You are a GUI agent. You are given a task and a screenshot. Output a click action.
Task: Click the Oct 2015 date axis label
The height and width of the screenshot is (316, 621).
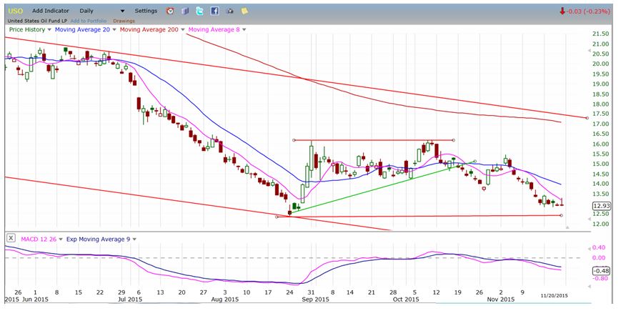pyautogui.click(x=406, y=300)
